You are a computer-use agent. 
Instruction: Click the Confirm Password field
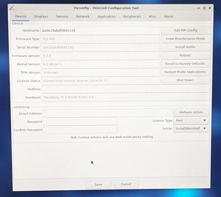click(80, 130)
